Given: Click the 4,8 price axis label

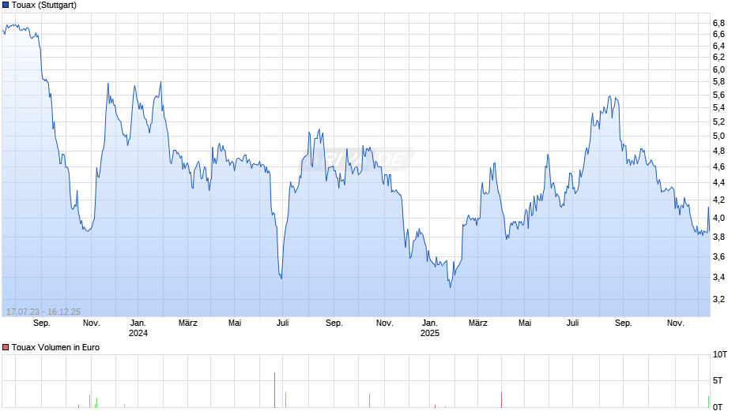Looking at the screenshot, I should tap(718, 151).
